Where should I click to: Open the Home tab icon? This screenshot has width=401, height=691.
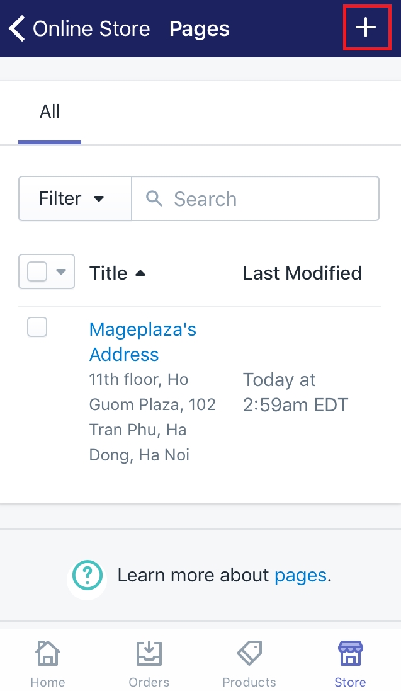point(48,653)
